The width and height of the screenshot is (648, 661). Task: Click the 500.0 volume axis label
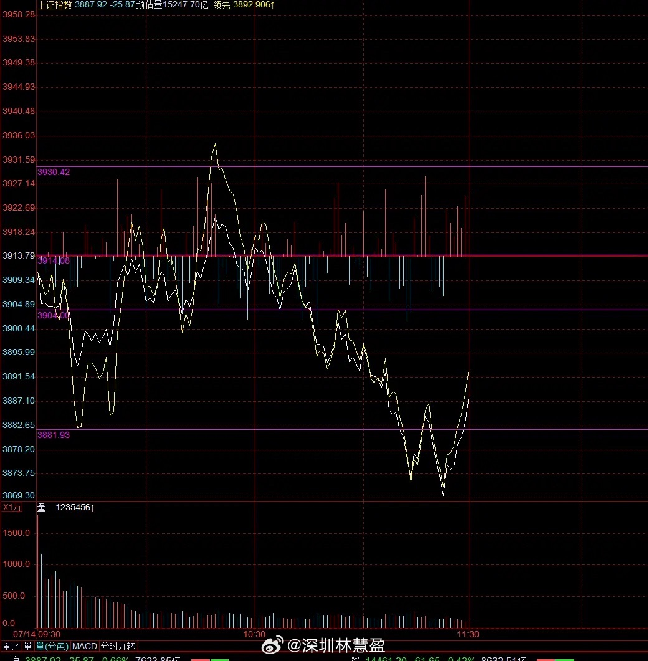point(14,596)
